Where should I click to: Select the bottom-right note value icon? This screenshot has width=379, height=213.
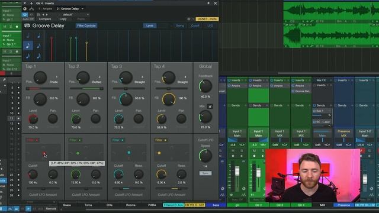38,56
